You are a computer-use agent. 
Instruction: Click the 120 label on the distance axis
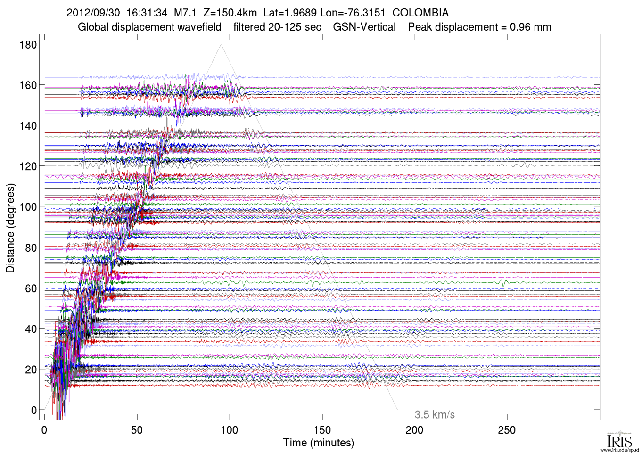pos(28,166)
